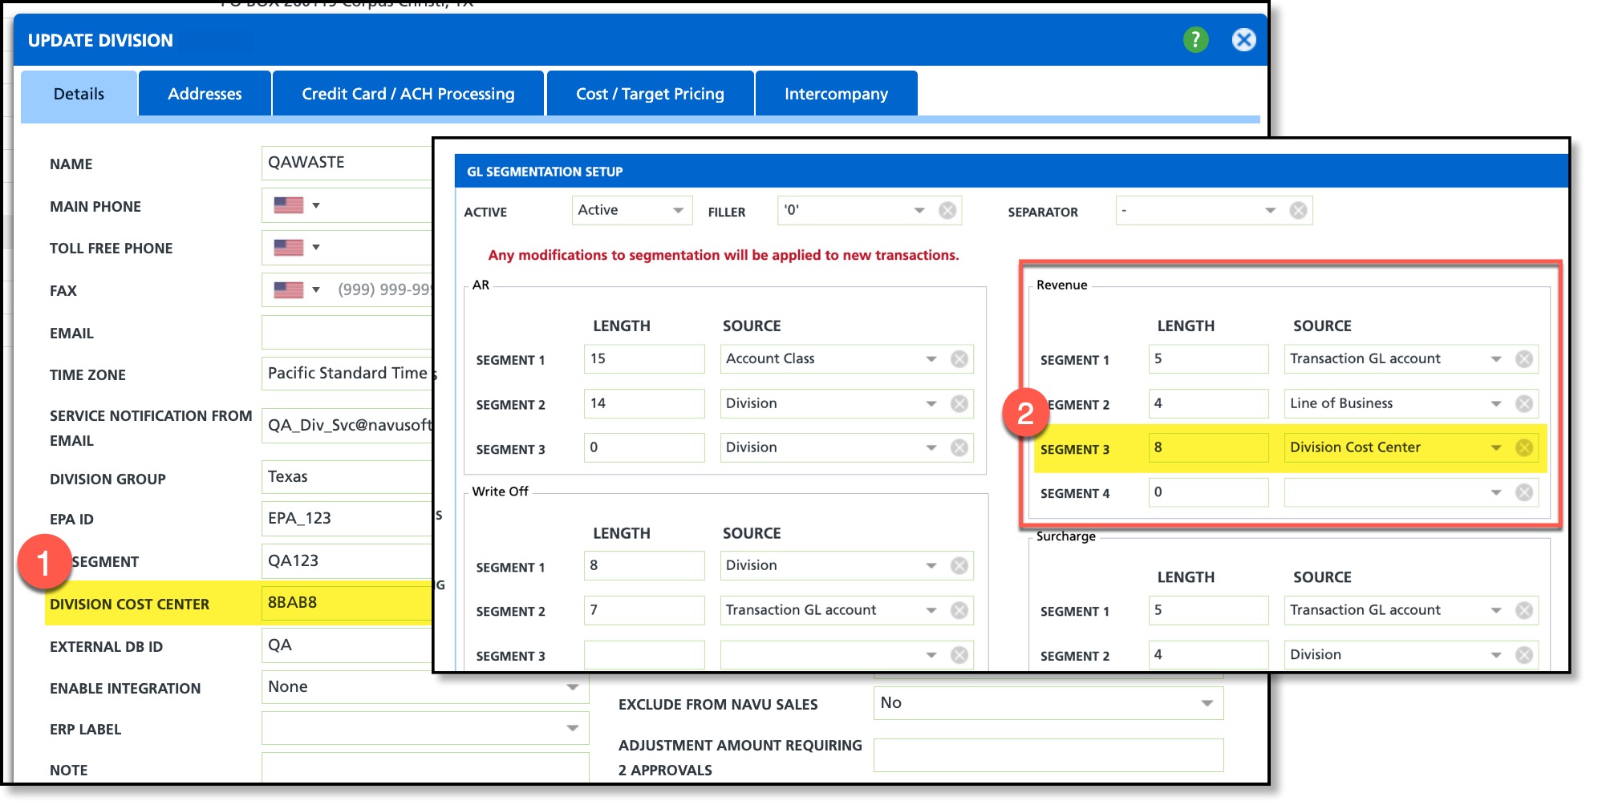Clear the Write Off Segment 3 source
This screenshot has height=805, width=1598.
[959, 655]
